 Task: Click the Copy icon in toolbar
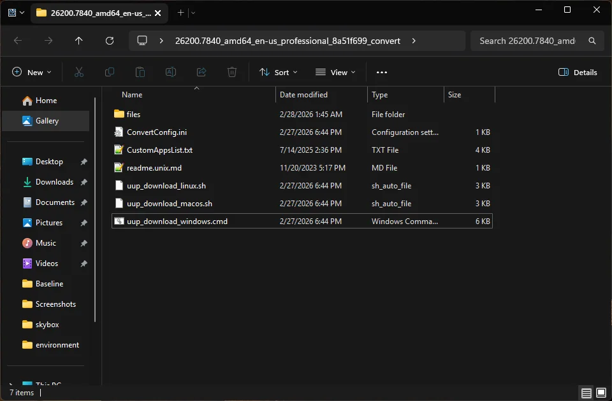pyautogui.click(x=110, y=72)
